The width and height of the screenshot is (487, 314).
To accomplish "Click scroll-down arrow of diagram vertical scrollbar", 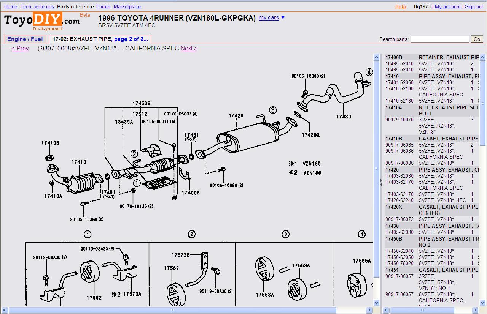I will tap(376, 303).
